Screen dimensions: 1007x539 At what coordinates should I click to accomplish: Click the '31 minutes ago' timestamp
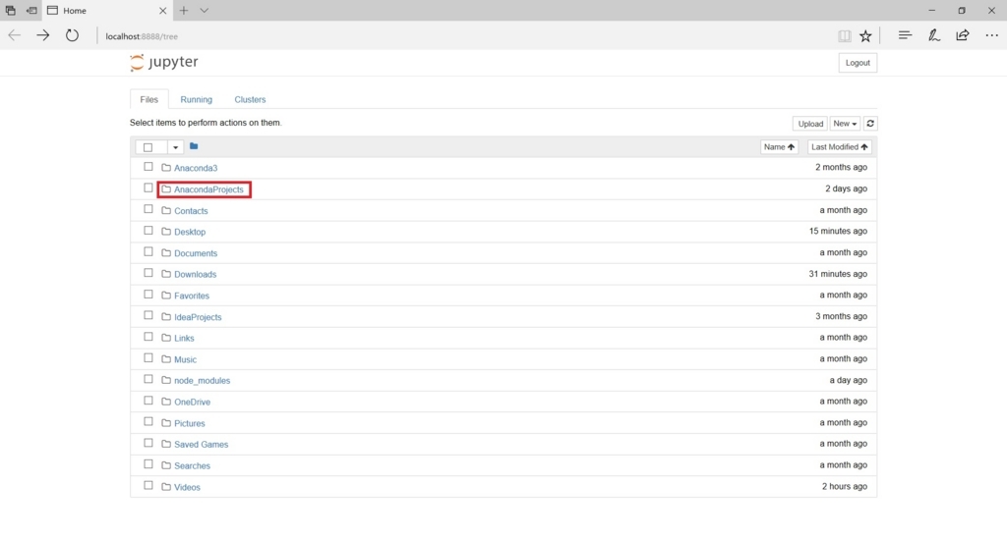[838, 274]
